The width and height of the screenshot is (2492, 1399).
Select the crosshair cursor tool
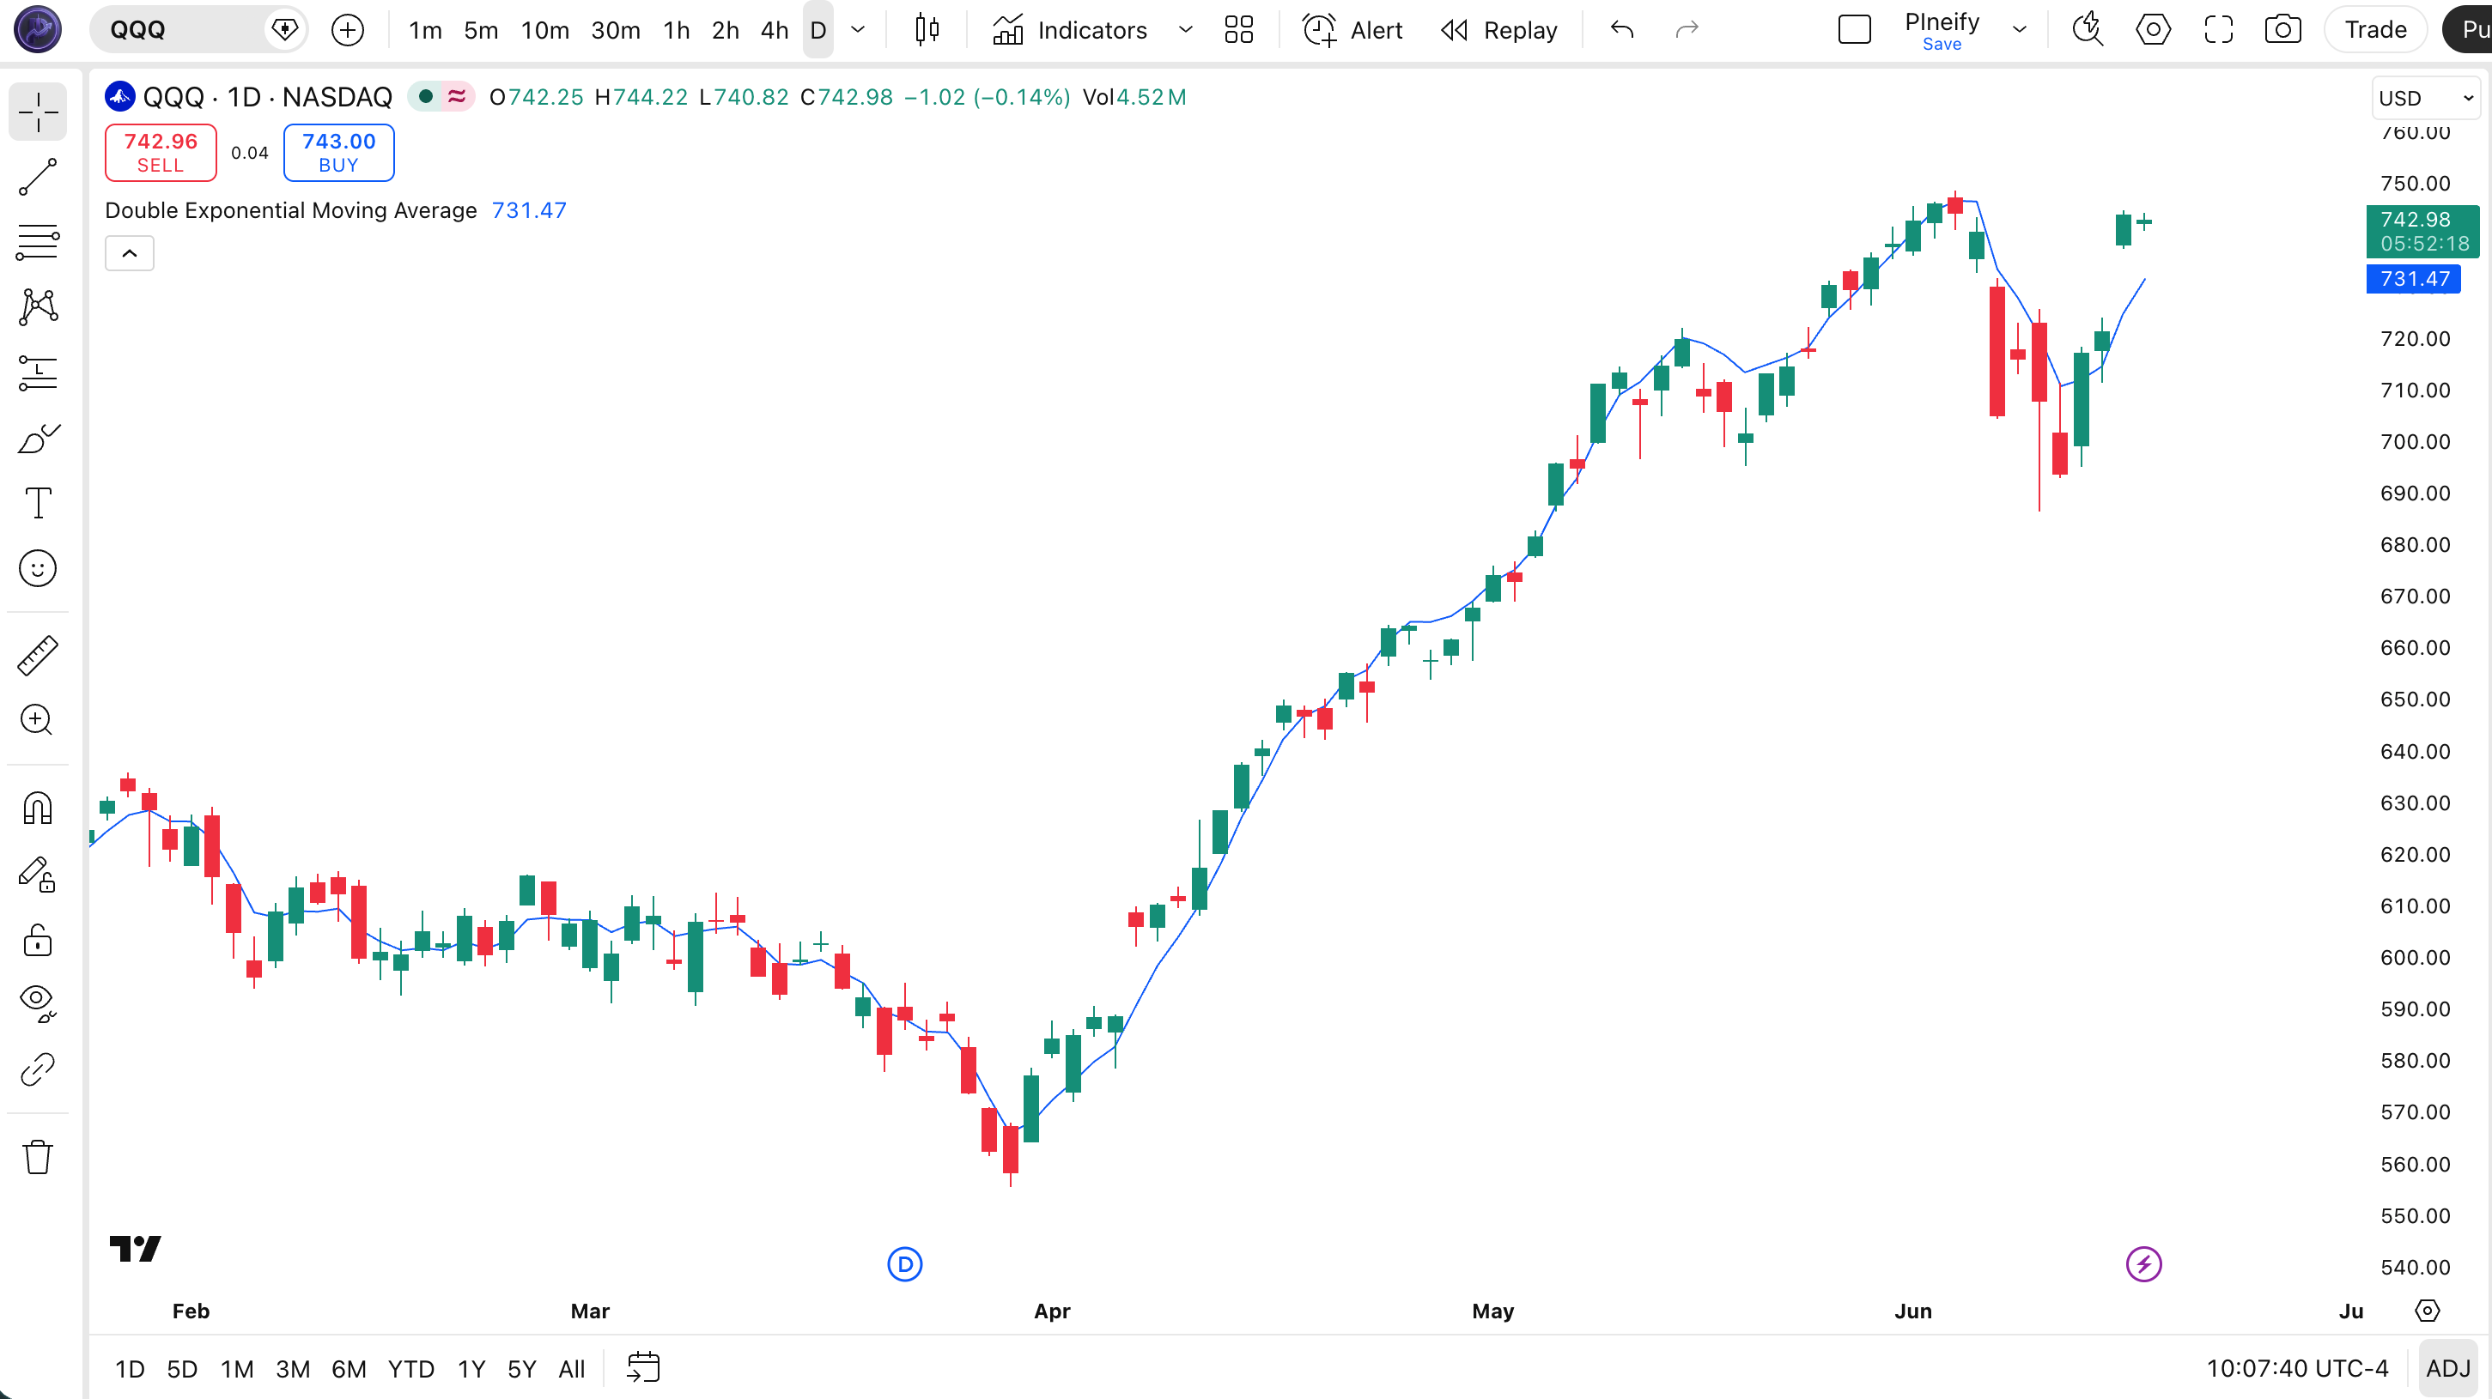[x=38, y=112]
